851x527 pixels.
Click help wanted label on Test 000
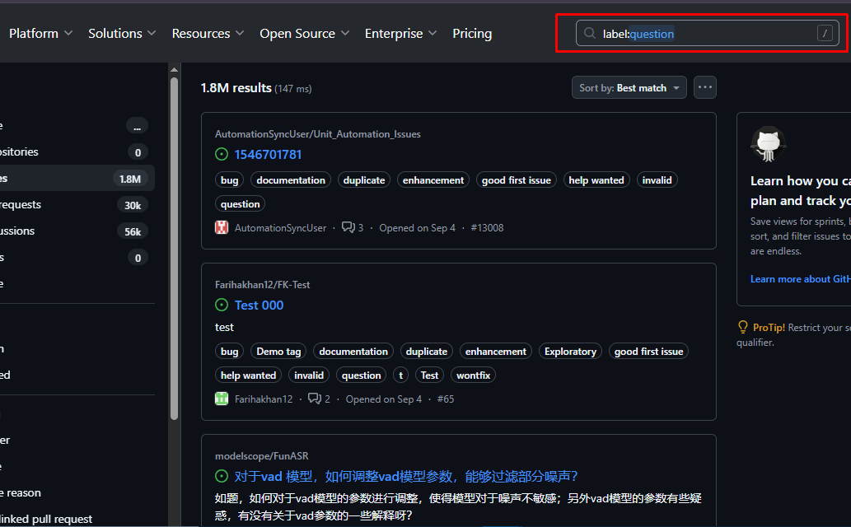tap(248, 375)
